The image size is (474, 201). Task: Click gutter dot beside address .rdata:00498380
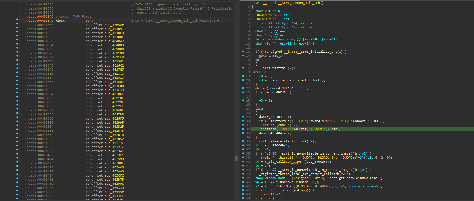click(x=17, y=25)
